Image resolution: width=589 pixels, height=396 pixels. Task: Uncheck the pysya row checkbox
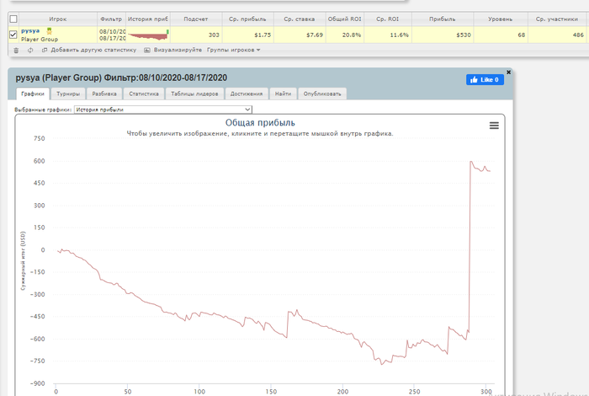click(x=13, y=35)
